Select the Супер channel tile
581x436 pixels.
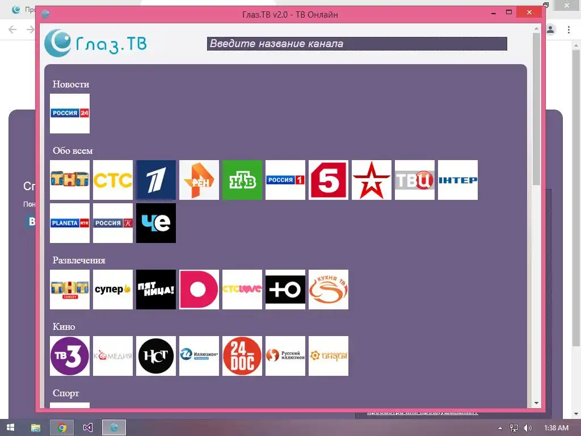click(x=113, y=290)
